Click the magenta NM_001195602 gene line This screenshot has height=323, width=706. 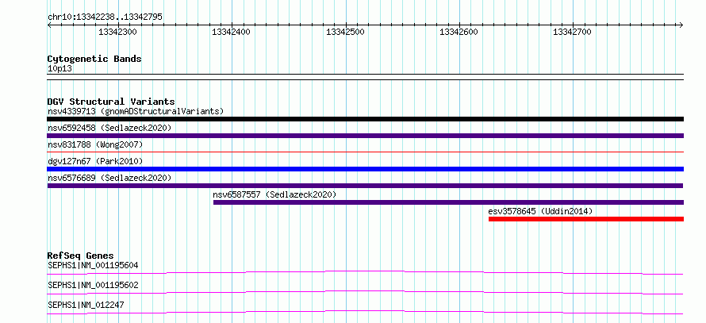(x=365, y=292)
